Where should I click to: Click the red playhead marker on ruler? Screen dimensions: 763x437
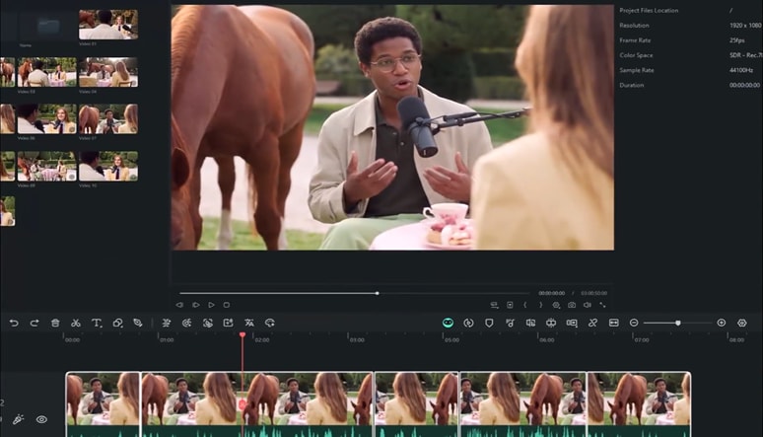242,334
